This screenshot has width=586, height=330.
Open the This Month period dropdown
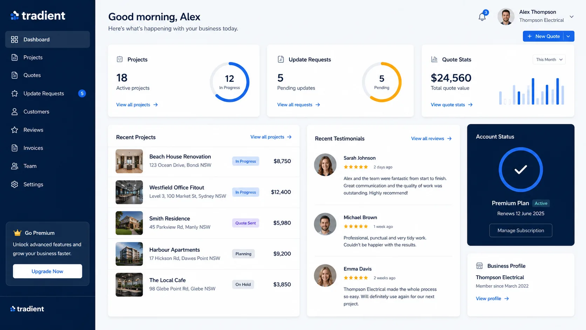[549, 60]
